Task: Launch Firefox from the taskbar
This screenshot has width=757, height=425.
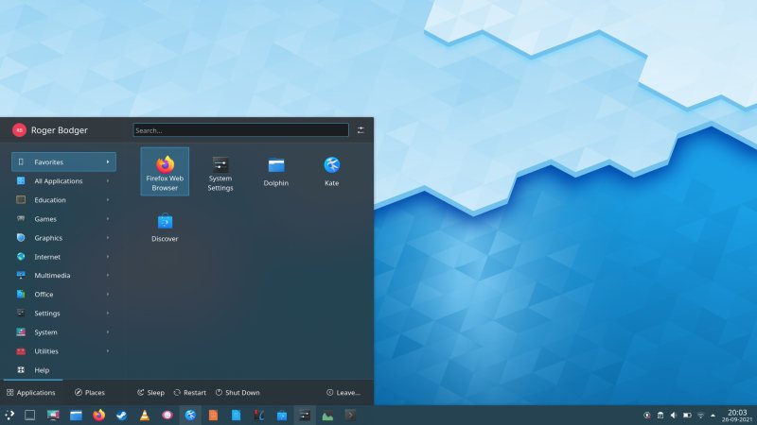Action: pyautogui.click(x=98, y=415)
